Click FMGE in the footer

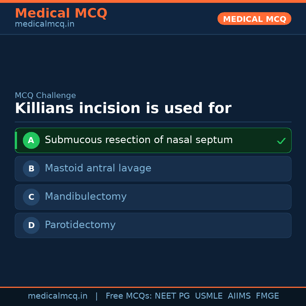(267, 296)
